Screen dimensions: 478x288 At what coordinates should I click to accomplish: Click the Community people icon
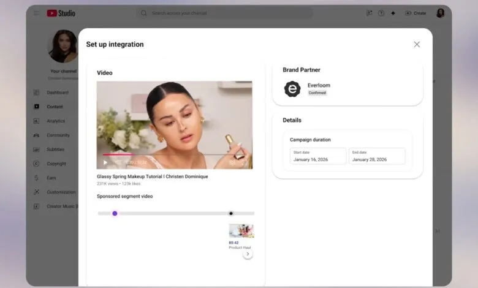click(36, 135)
